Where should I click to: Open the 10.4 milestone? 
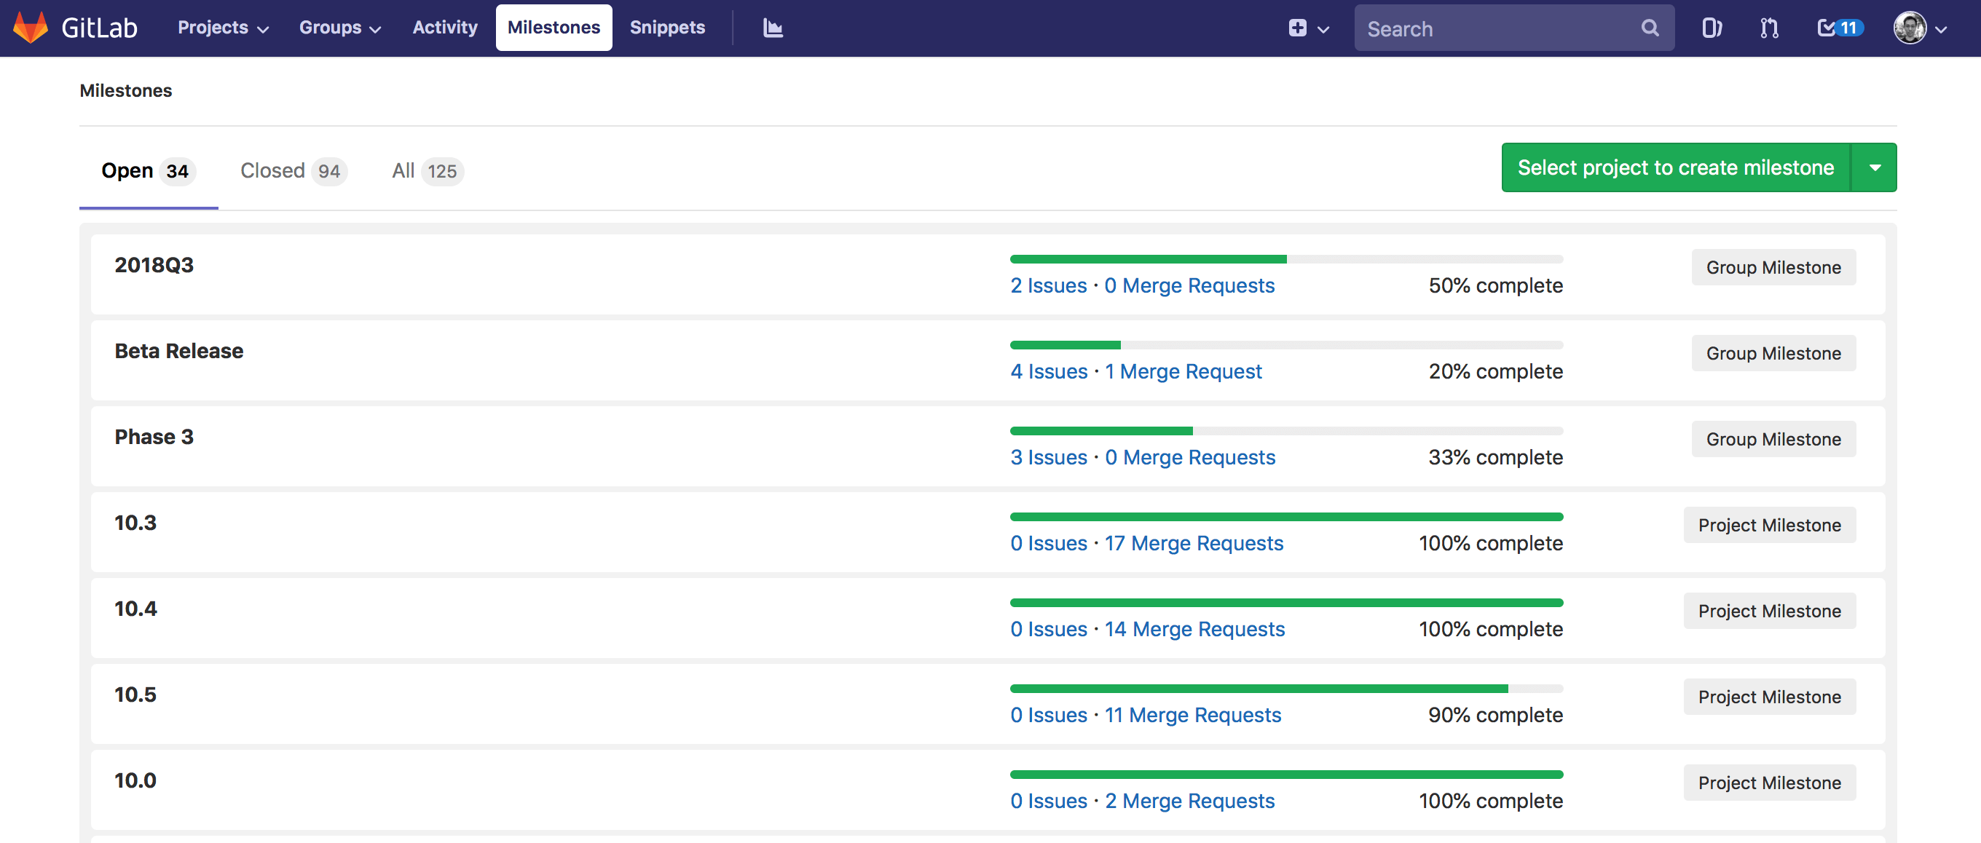[x=135, y=609]
